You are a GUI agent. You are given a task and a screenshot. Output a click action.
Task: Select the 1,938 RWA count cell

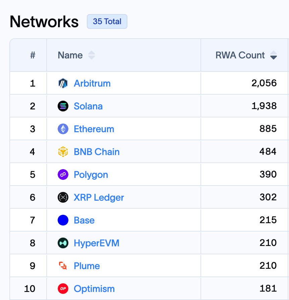click(245, 106)
